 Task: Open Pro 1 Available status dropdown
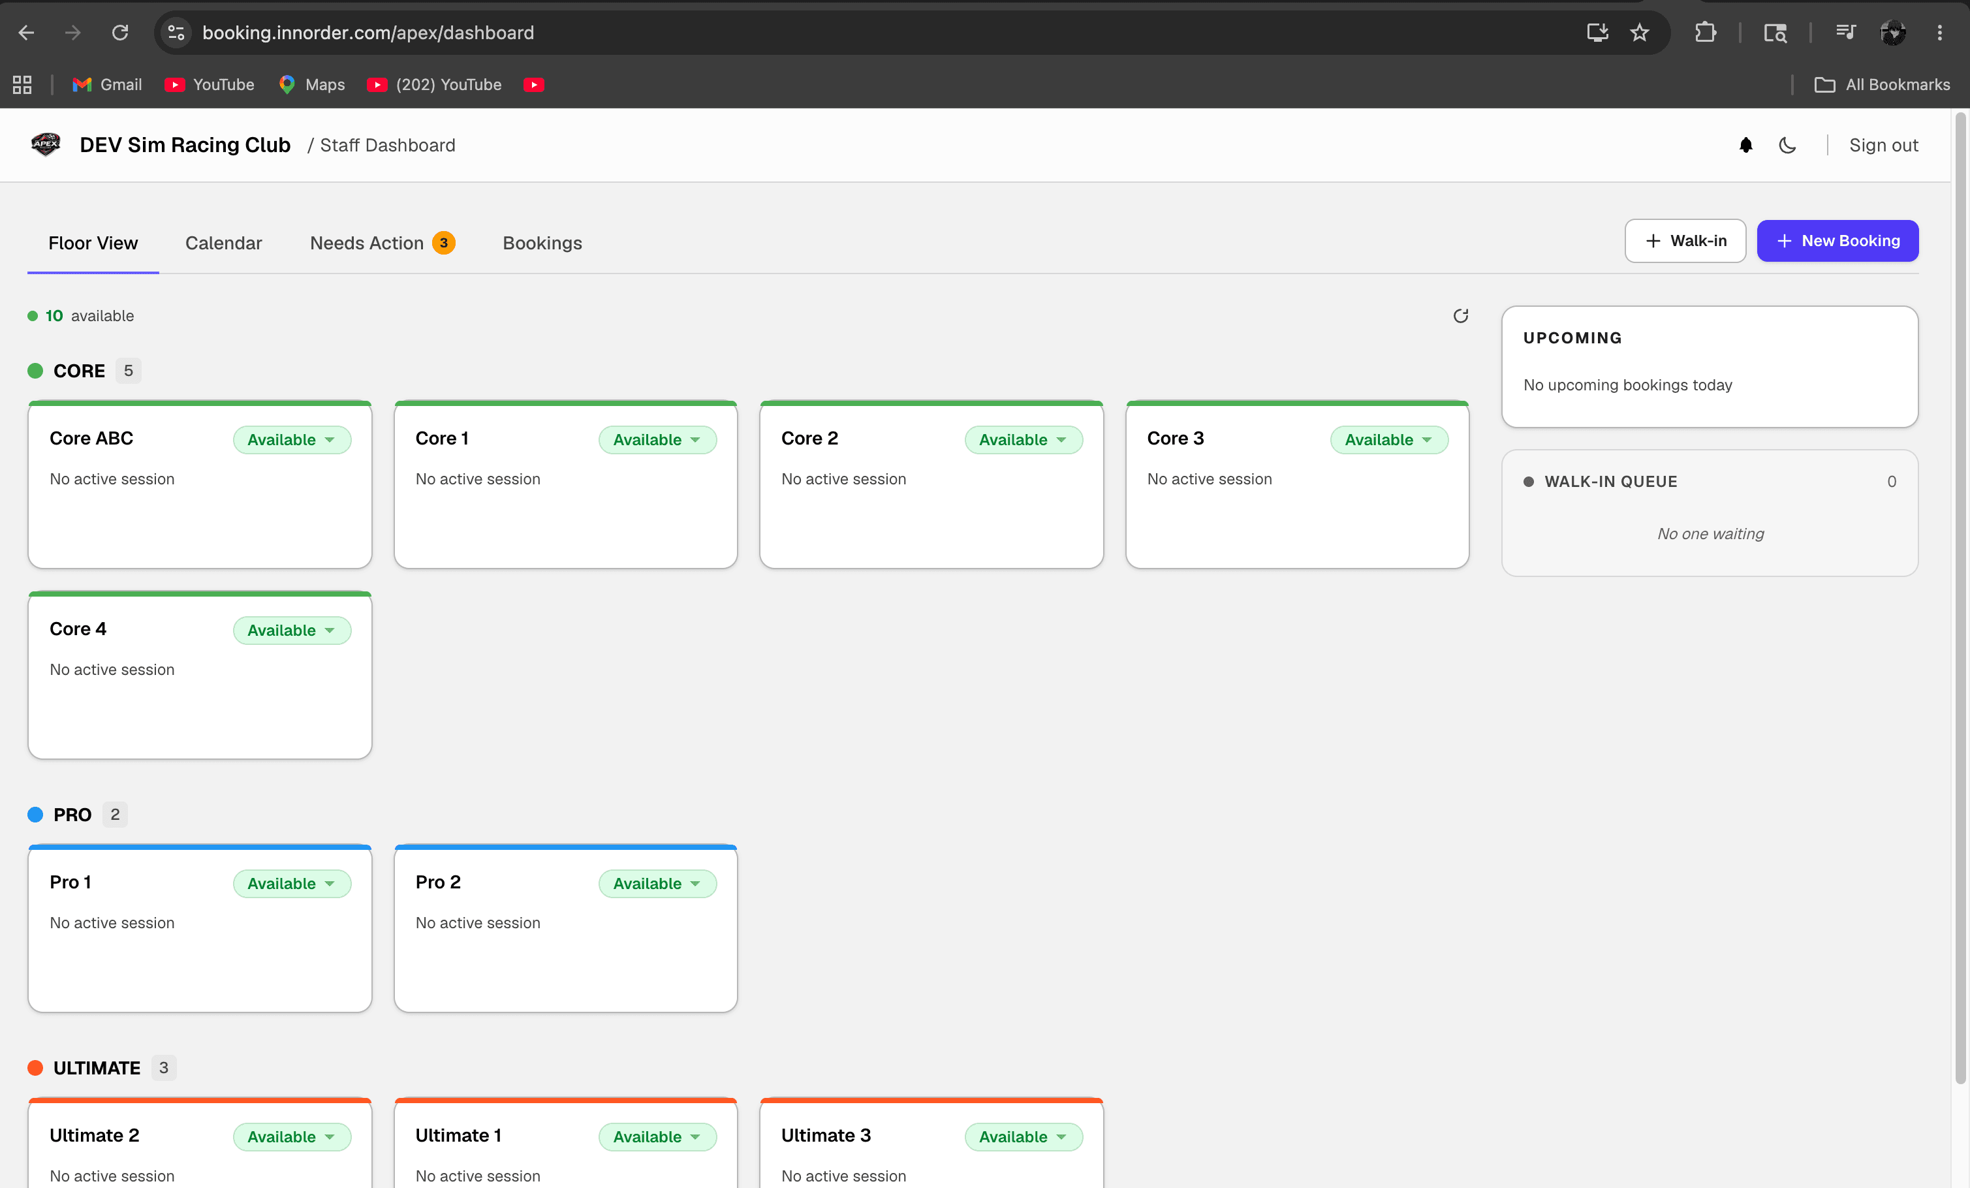pyautogui.click(x=292, y=883)
